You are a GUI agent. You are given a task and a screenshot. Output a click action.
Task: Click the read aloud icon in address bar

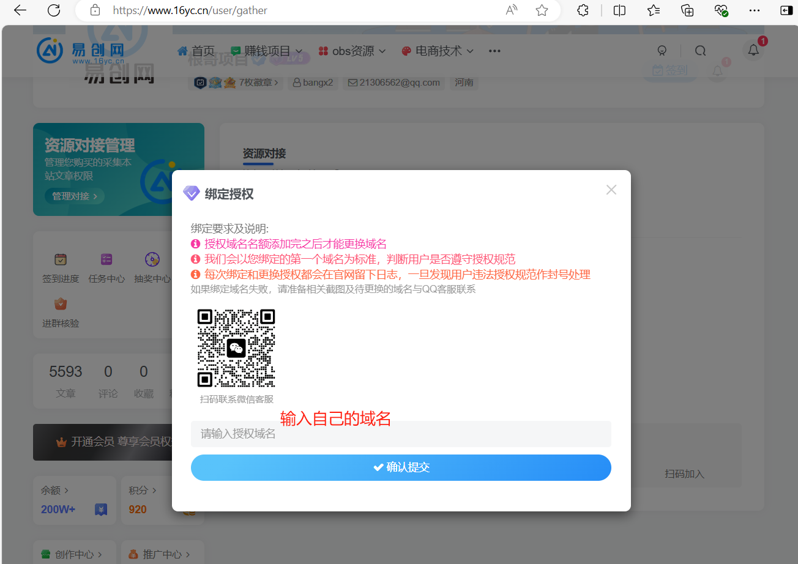click(x=512, y=10)
